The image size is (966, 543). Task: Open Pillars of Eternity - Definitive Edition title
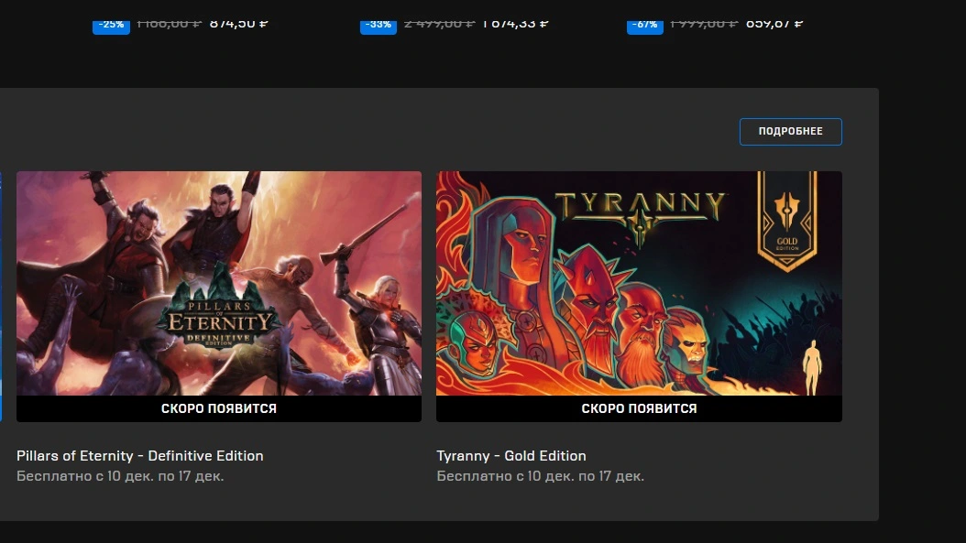(x=140, y=456)
